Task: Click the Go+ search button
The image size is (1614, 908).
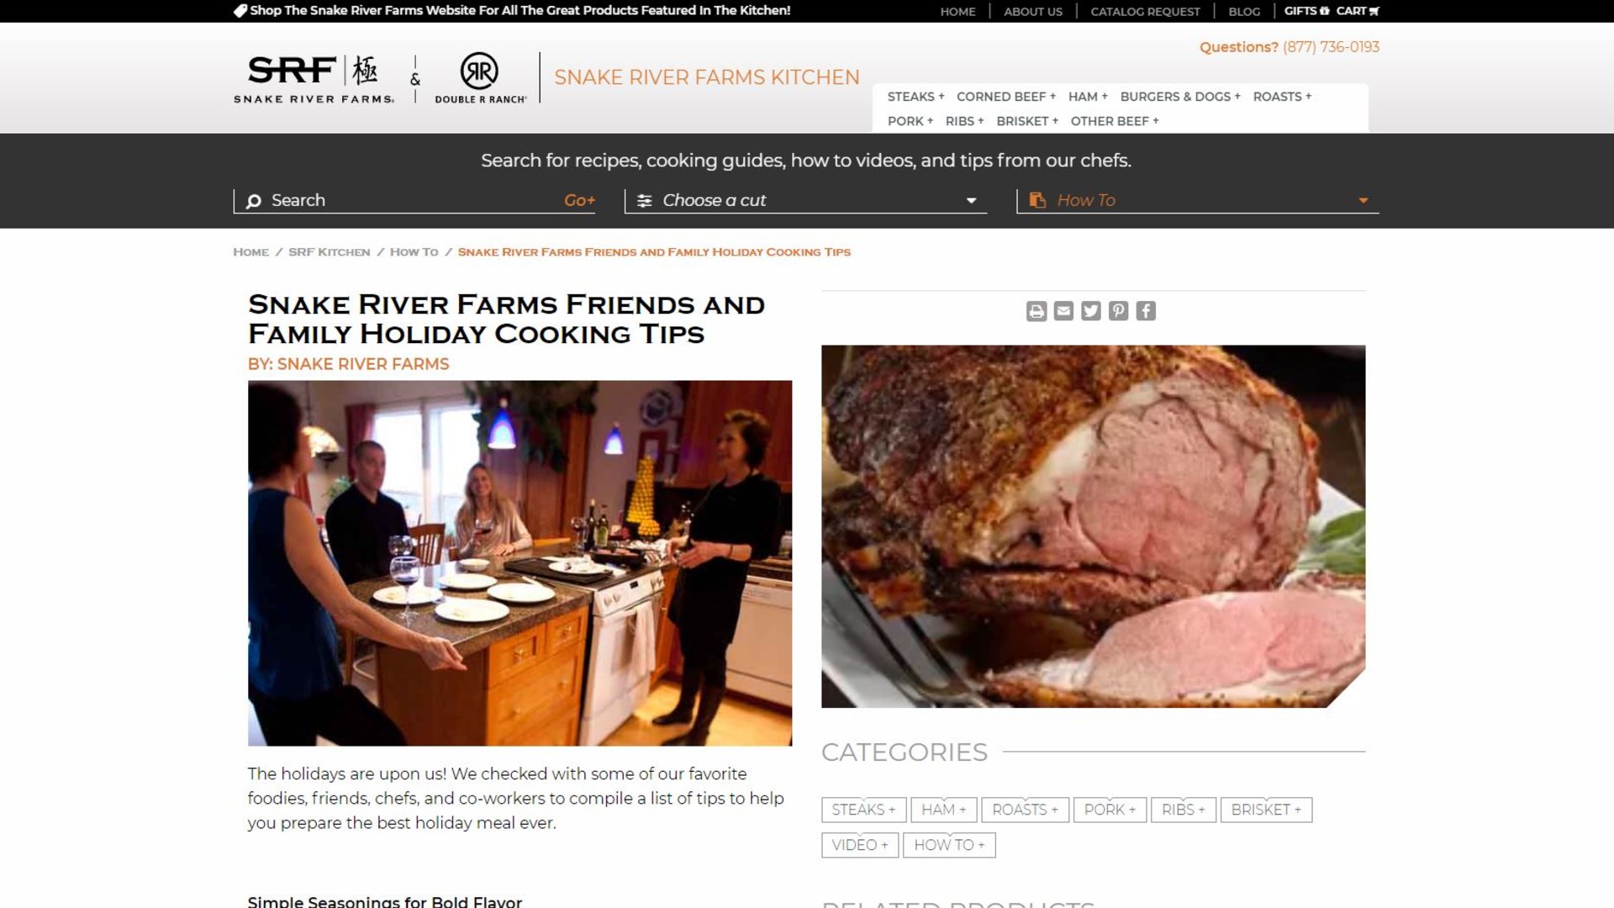Action: pos(579,200)
